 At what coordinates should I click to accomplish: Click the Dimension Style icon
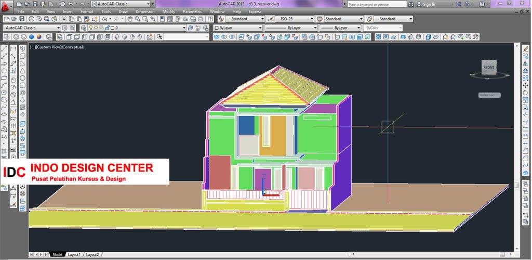click(x=270, y=19)
